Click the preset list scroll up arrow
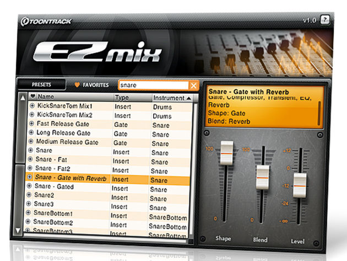347x261 pixels. click(x=23, y=98)
